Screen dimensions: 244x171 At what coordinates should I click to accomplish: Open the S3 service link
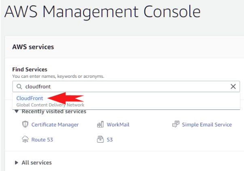110,140
